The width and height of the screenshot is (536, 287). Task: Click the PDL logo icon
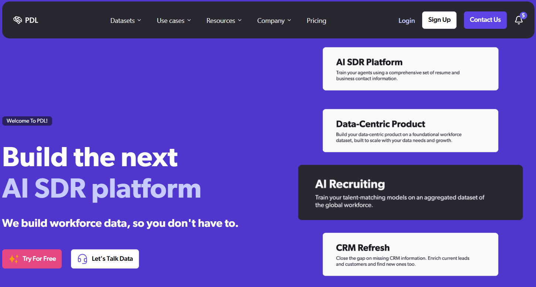[x=17, y=20]
